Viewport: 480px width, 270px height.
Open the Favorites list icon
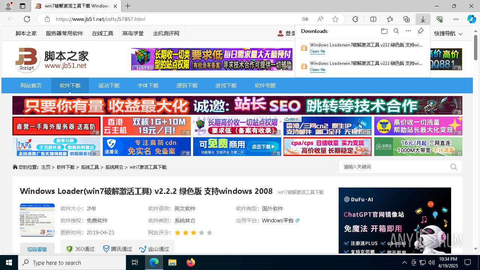390,19
